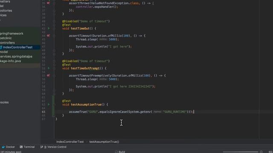
Task: Click "I got here 2342342342342" string
Action: point(131,86)
